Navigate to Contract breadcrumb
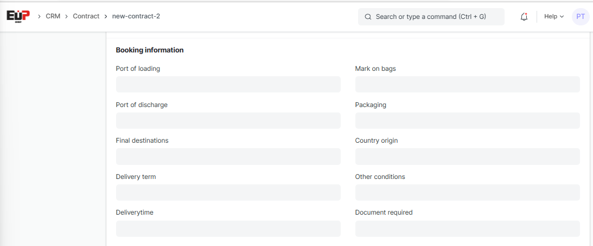The height and width of the screenshot is (246, 593). 86,16
